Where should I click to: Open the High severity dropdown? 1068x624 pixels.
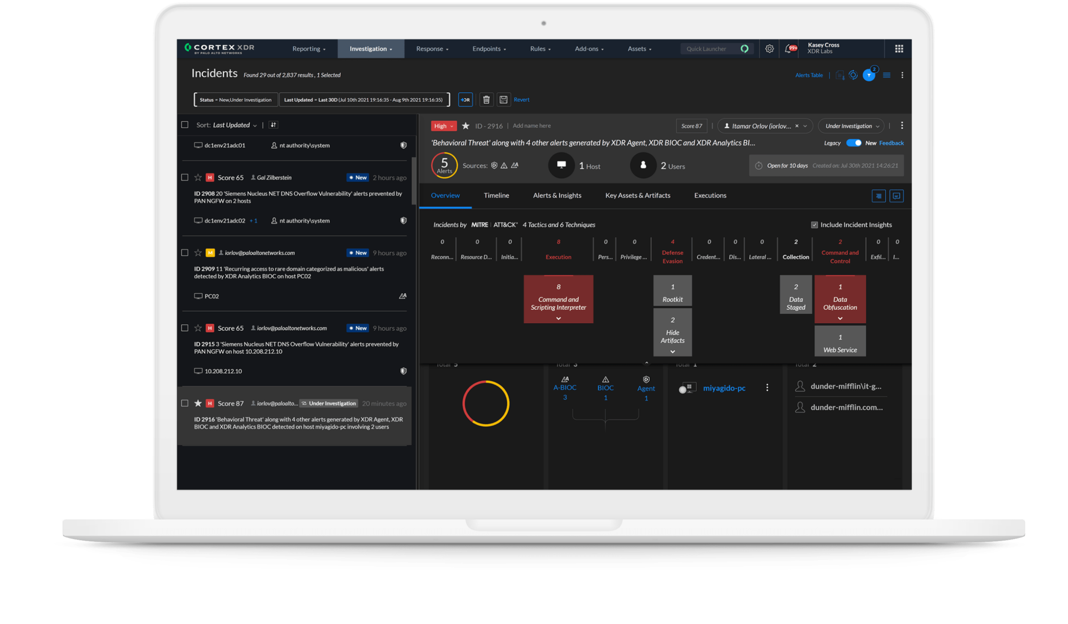(444, 126)
